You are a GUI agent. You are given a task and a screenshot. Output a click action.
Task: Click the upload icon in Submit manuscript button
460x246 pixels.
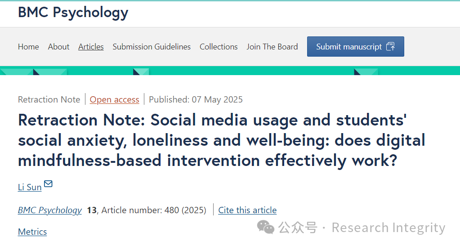[x=390, y=46]
